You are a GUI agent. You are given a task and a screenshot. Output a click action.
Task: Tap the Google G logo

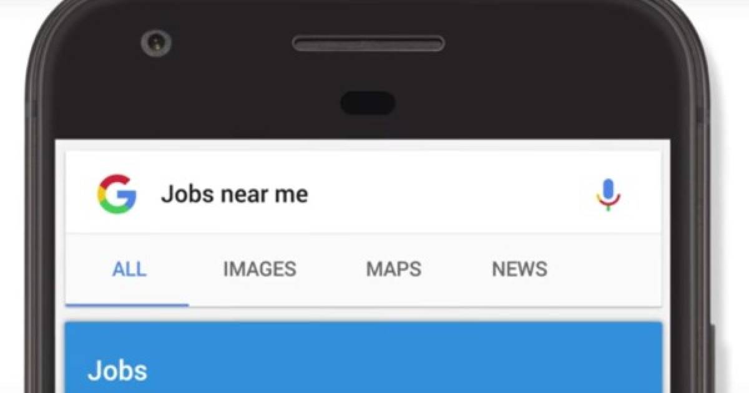coord(116,195)
